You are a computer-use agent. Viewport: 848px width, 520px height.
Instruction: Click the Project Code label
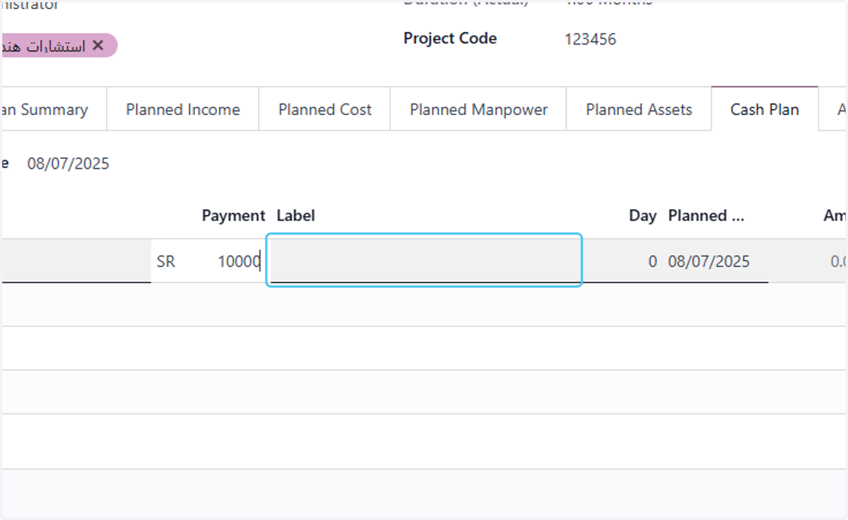point(450,39)
